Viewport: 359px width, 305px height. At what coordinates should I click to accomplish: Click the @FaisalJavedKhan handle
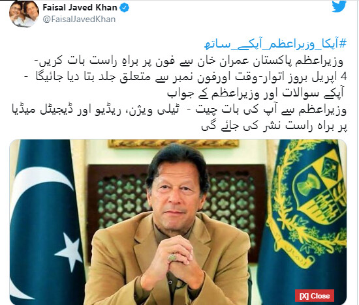(x=79, y=19)
